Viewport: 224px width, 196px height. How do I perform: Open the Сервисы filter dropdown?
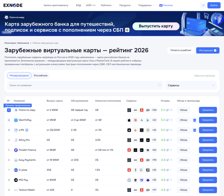[x=191, y=85]
